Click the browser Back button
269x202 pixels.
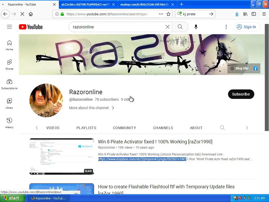(x=5, y=14)
